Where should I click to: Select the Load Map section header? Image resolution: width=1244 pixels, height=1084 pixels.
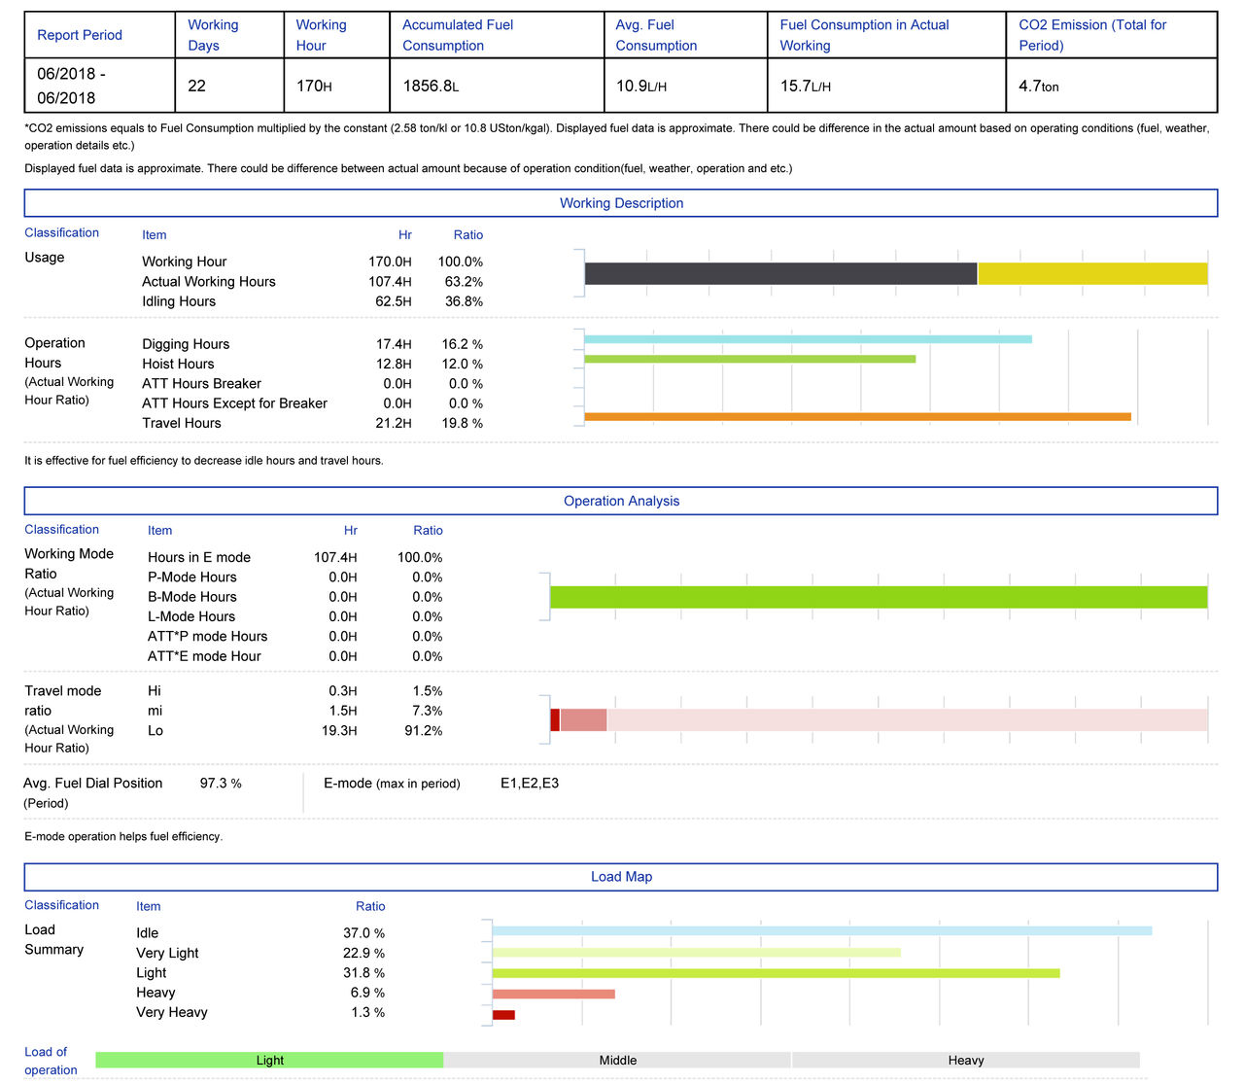tap(621, 876)
